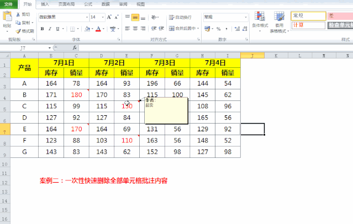This screenshot has width=353, height=224.
Task: Open alignment group dialog launcher
Action: click(198, 40)
